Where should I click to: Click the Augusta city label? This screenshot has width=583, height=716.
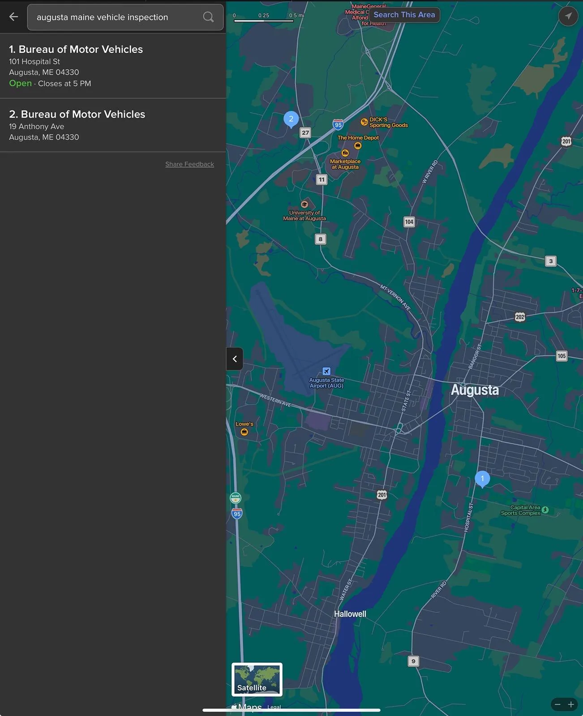point(475,390)
